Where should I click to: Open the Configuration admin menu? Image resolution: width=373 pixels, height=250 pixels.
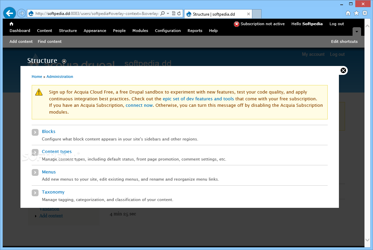(x=168, y=31)
